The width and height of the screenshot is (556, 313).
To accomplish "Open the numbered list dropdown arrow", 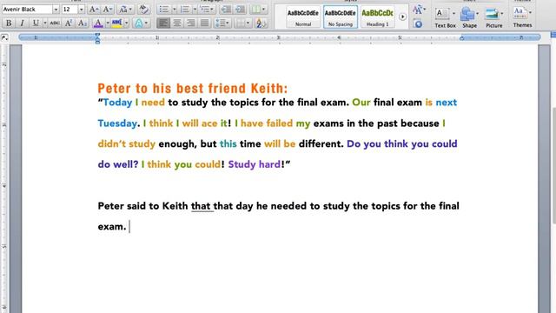I will click(x=195, y=10).
